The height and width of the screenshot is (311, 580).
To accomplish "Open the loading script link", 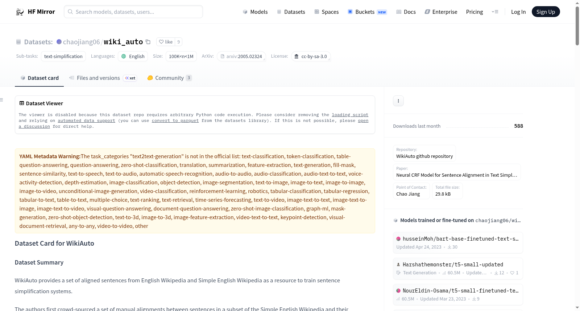I will pyautogui.click(x=350, y=115).
